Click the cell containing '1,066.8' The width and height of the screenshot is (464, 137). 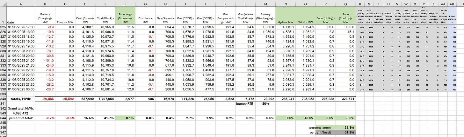coord(266,27)
